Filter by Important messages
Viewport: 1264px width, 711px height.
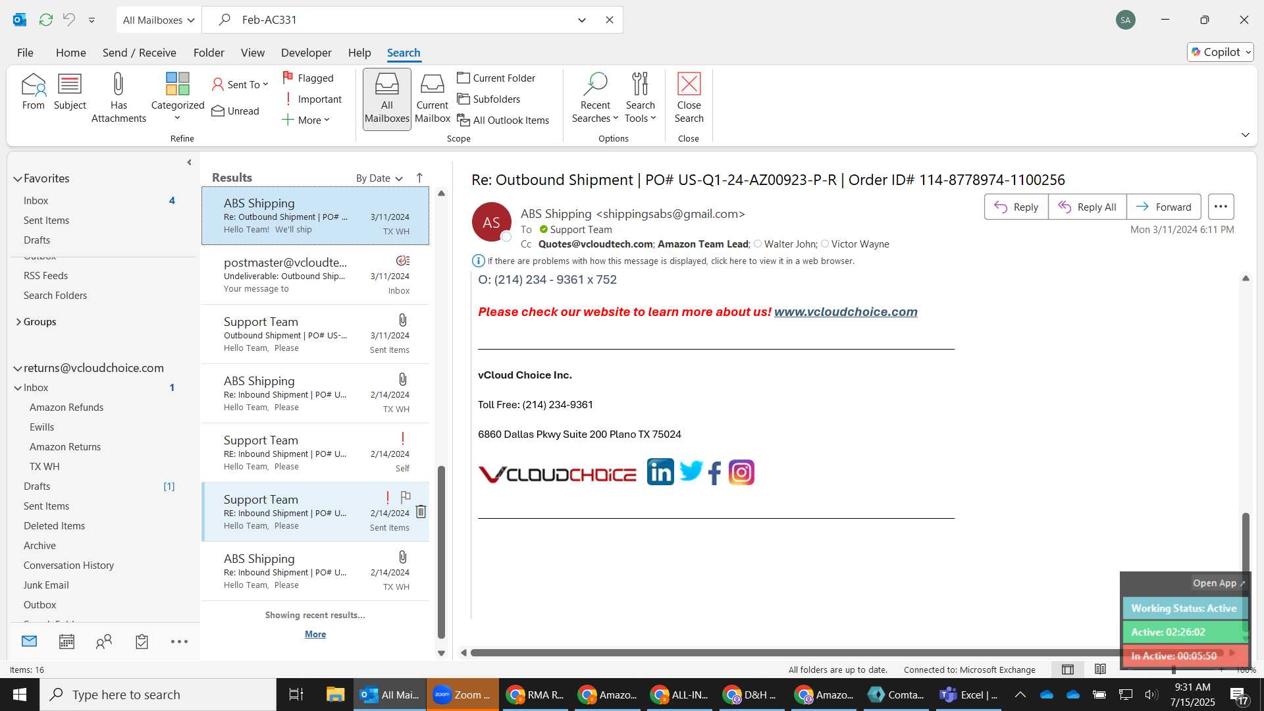click(312, 99)
